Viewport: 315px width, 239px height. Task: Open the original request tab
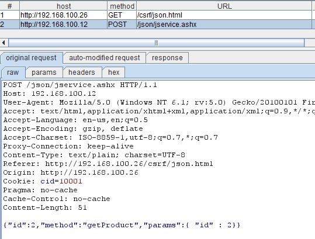click(x=32, y=58)
